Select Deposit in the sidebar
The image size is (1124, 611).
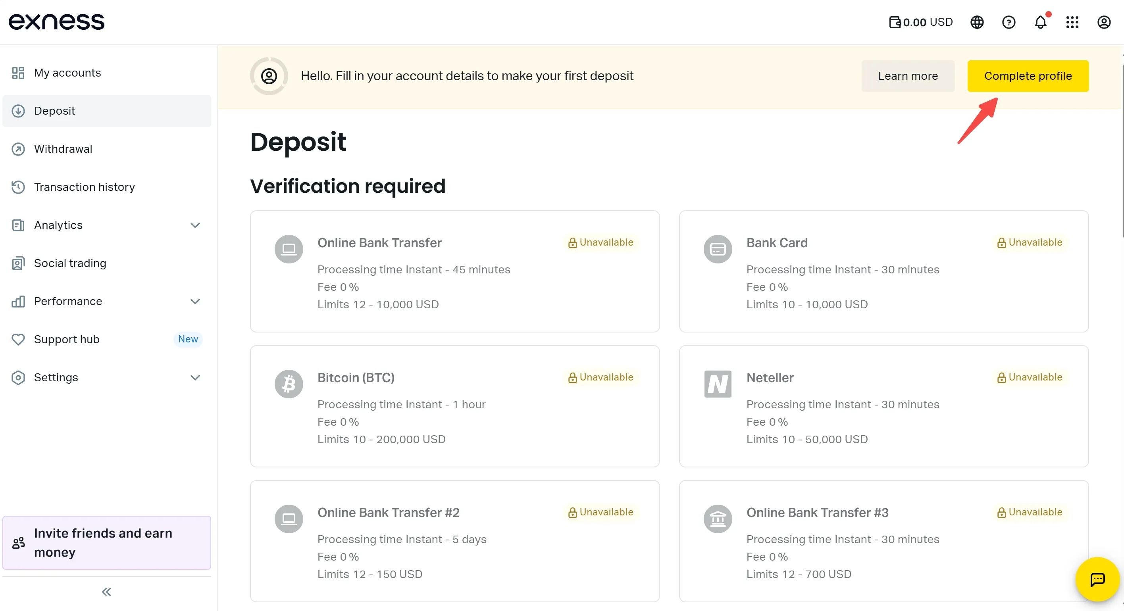pyautogui.click(x=106, y=111)
